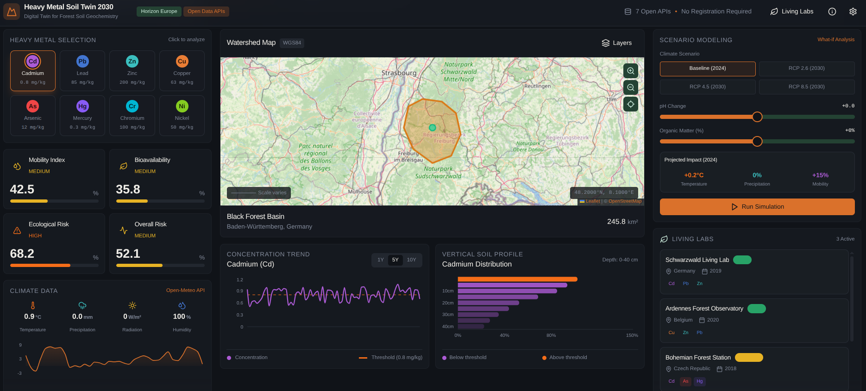Click the Above threshold legend entry

pos(565,358)
